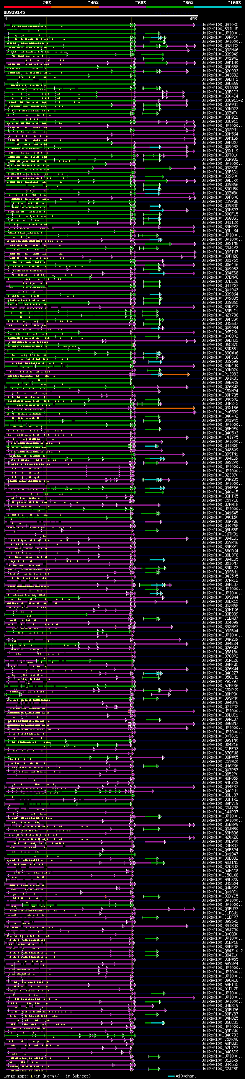Open hit UniRef100_B9RPC0
The height and width of the screenshot is (1079, 245).
[220, 37]
